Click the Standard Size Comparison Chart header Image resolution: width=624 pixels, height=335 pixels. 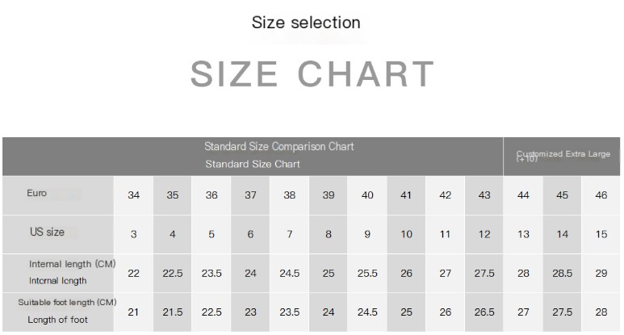[x=278, y=147]
